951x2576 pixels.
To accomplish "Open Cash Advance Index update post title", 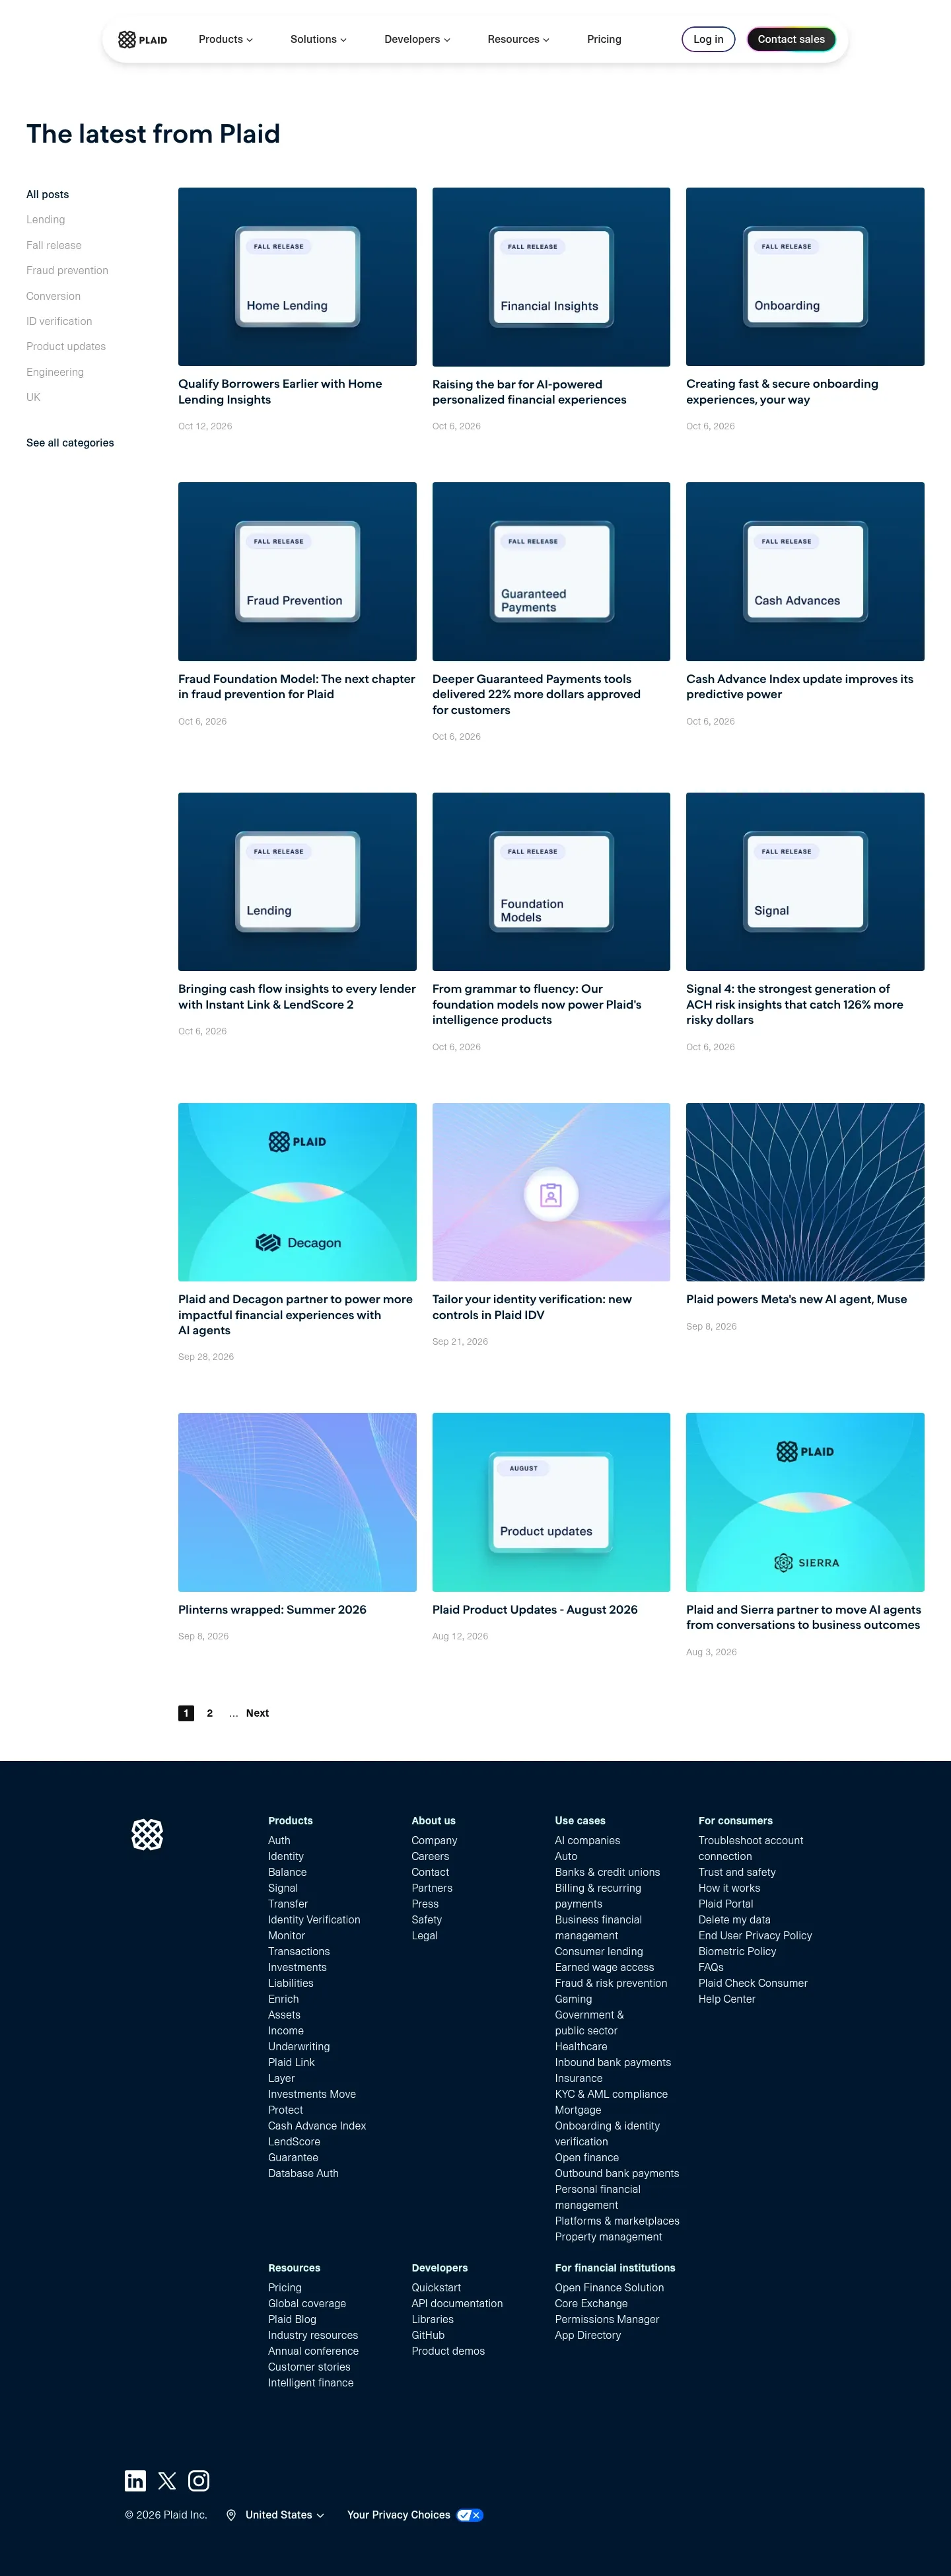I will [799, 687].
